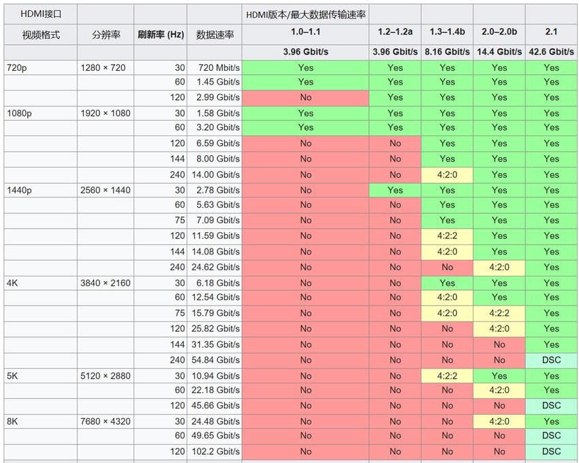Select the 720 Mbit/s data rate
The height and width of the screenshot is (463, 579).
coord(215,68)
